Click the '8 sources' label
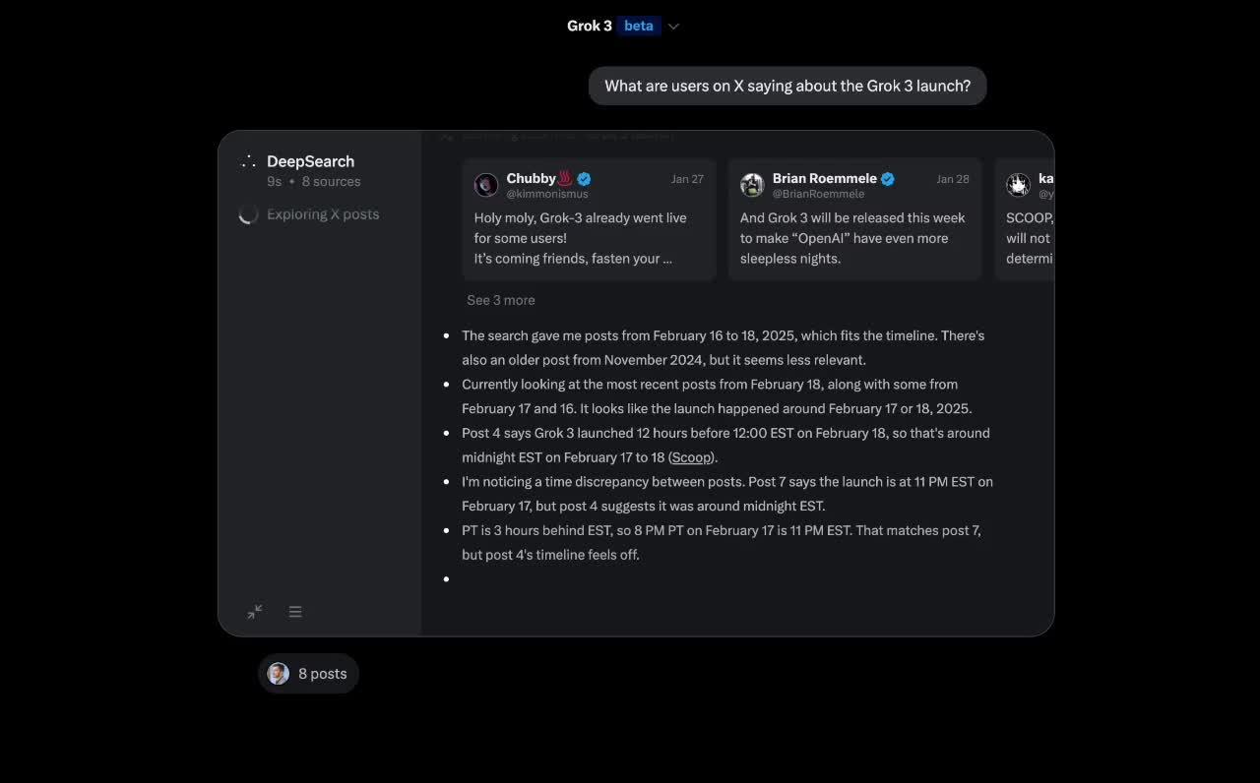 [331, 181]
